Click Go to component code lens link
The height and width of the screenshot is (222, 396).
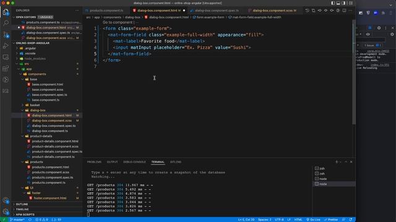[x=118, y=22]
